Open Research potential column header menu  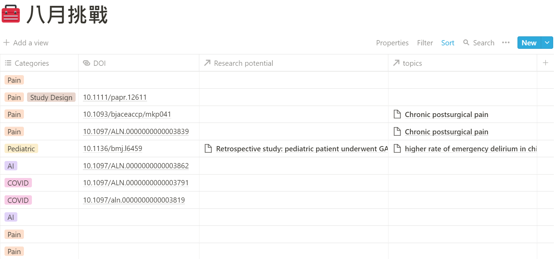pos(243,63)
